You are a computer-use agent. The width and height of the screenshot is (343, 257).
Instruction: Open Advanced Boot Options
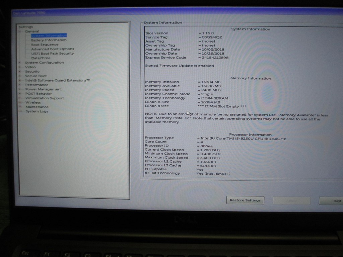click(x=53, y=49)
